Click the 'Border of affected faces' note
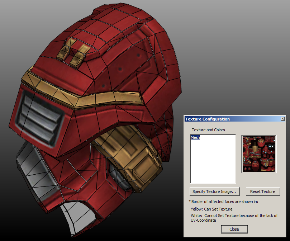The width and height of the screenshot is (290, 241). point(223,202)
